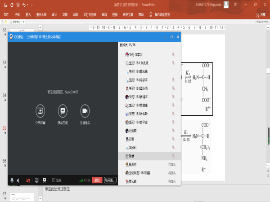Click the undo arrow in quick access toolbar
The width and height of the screenshot is (270, 202).
coord(23,5)
